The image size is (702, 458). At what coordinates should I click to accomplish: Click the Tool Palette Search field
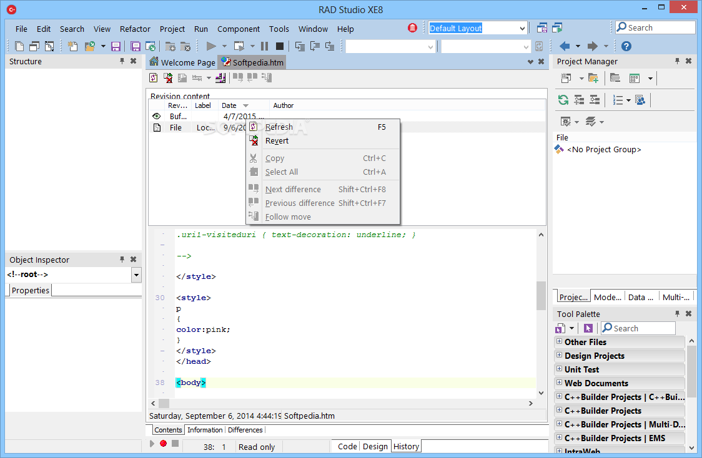tap(638, 328)
